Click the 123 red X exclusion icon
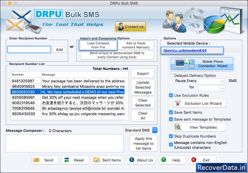Image resolution: width=248 pixels, height=173 pixels. [x=178, y=103]
